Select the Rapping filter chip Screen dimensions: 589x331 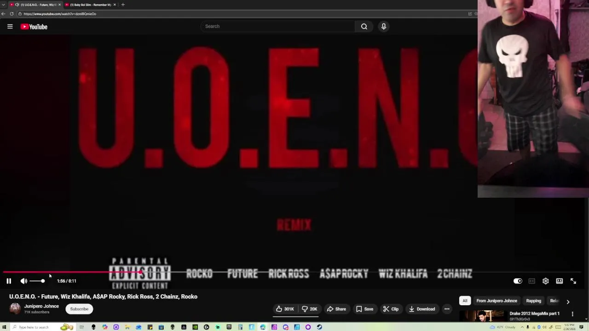coord(533,301)
